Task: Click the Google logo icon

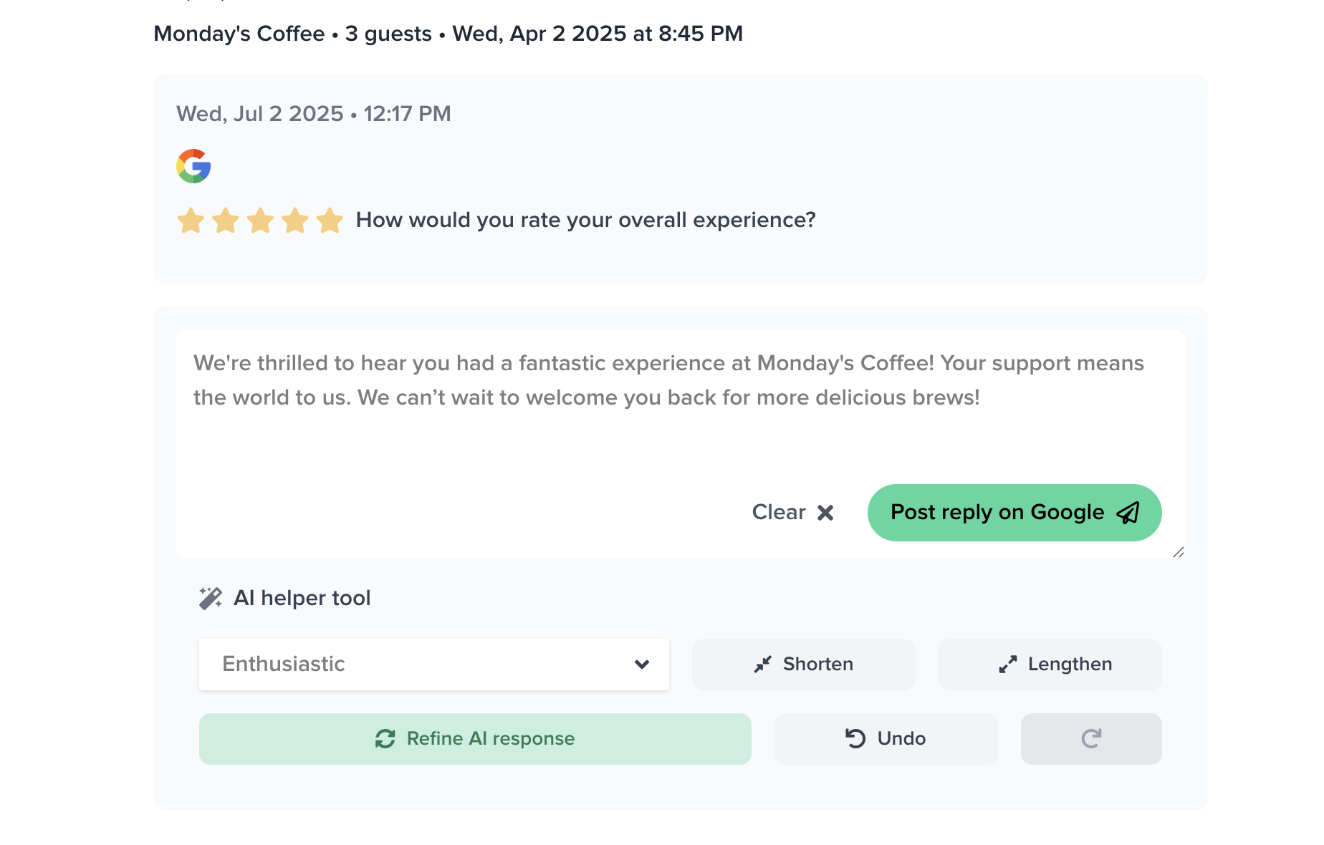Action: pos(193,166)
